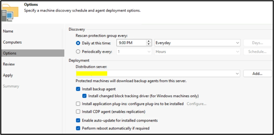Click the 9:00 PM time field
Image resolution: width=274 pixels, height=135 pixels.
(131, 43)
